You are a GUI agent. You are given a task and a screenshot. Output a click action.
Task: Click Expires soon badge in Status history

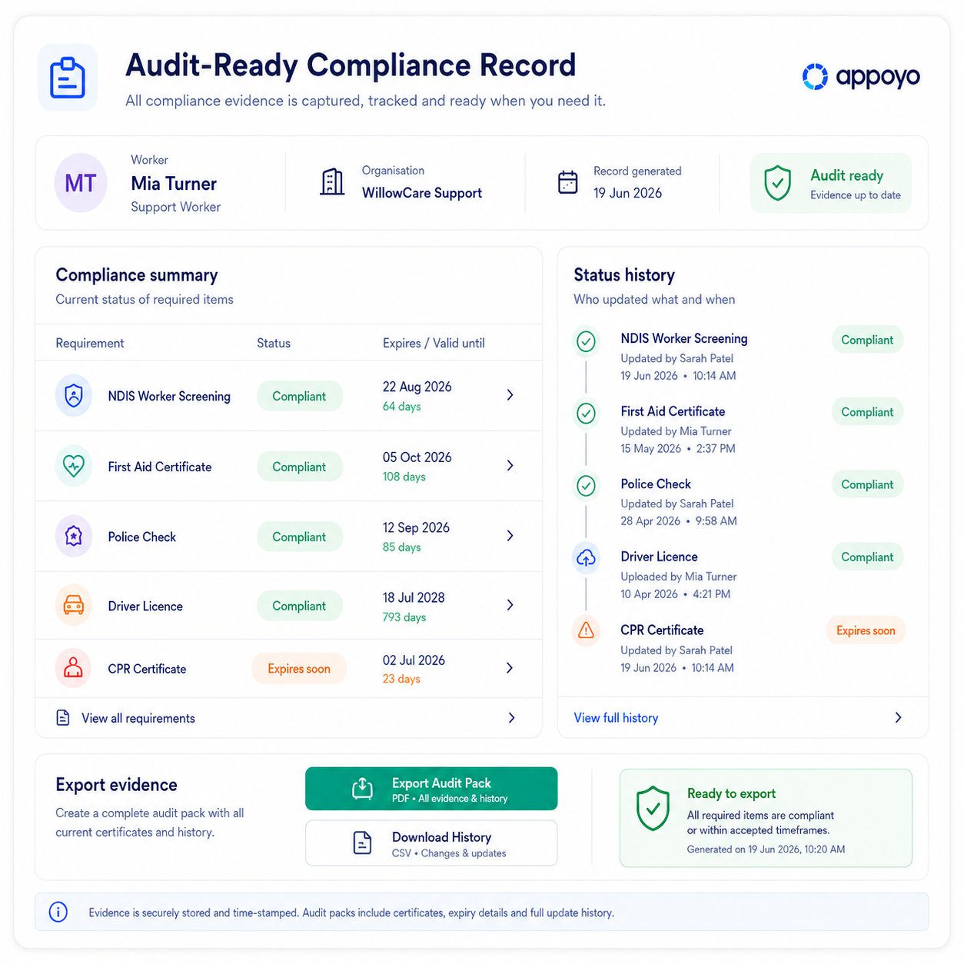[866, 630]
